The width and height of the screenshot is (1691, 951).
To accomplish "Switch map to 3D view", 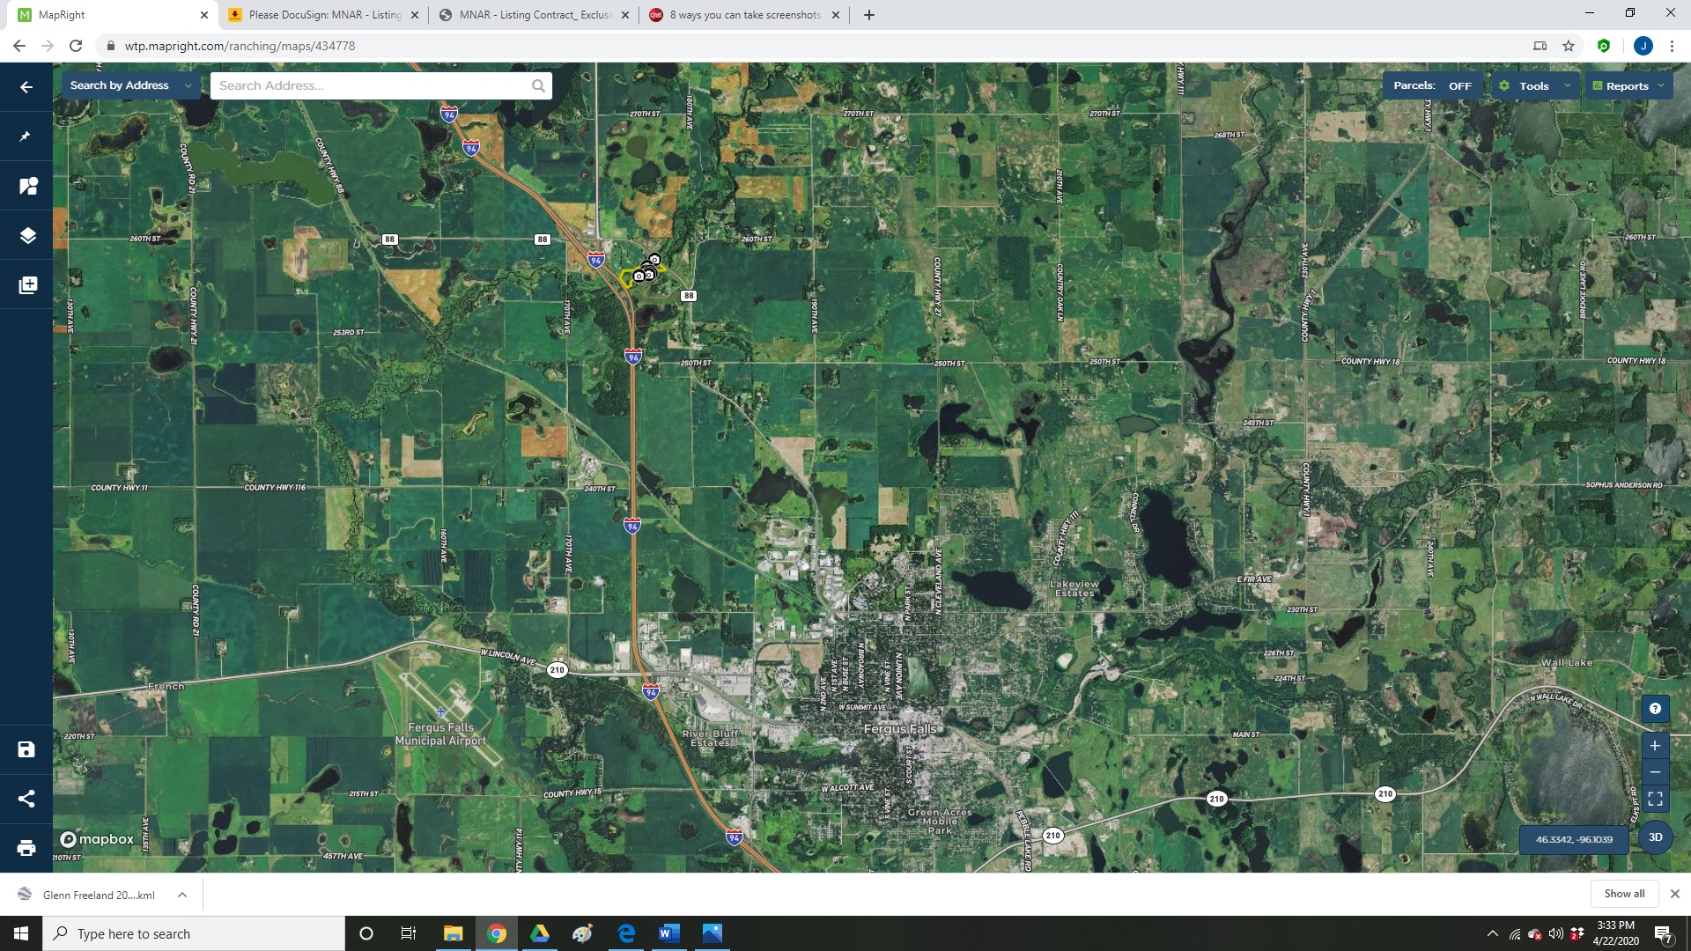I will pos(1655,837).
